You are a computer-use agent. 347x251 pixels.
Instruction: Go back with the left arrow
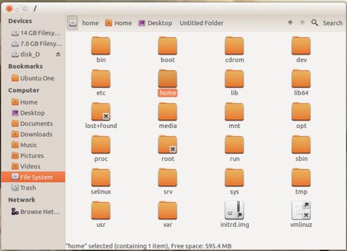point(290,22)
